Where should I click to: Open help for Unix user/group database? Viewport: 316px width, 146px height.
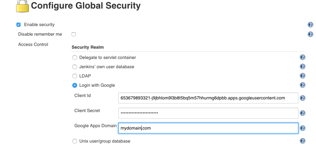(303, 141)
